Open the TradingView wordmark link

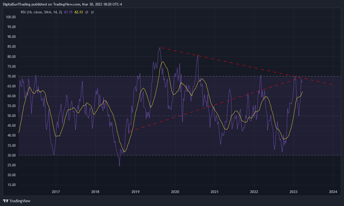20,201
